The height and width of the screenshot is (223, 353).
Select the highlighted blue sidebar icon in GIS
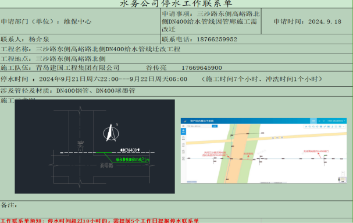pyautogui.click(x=184, y=132)
